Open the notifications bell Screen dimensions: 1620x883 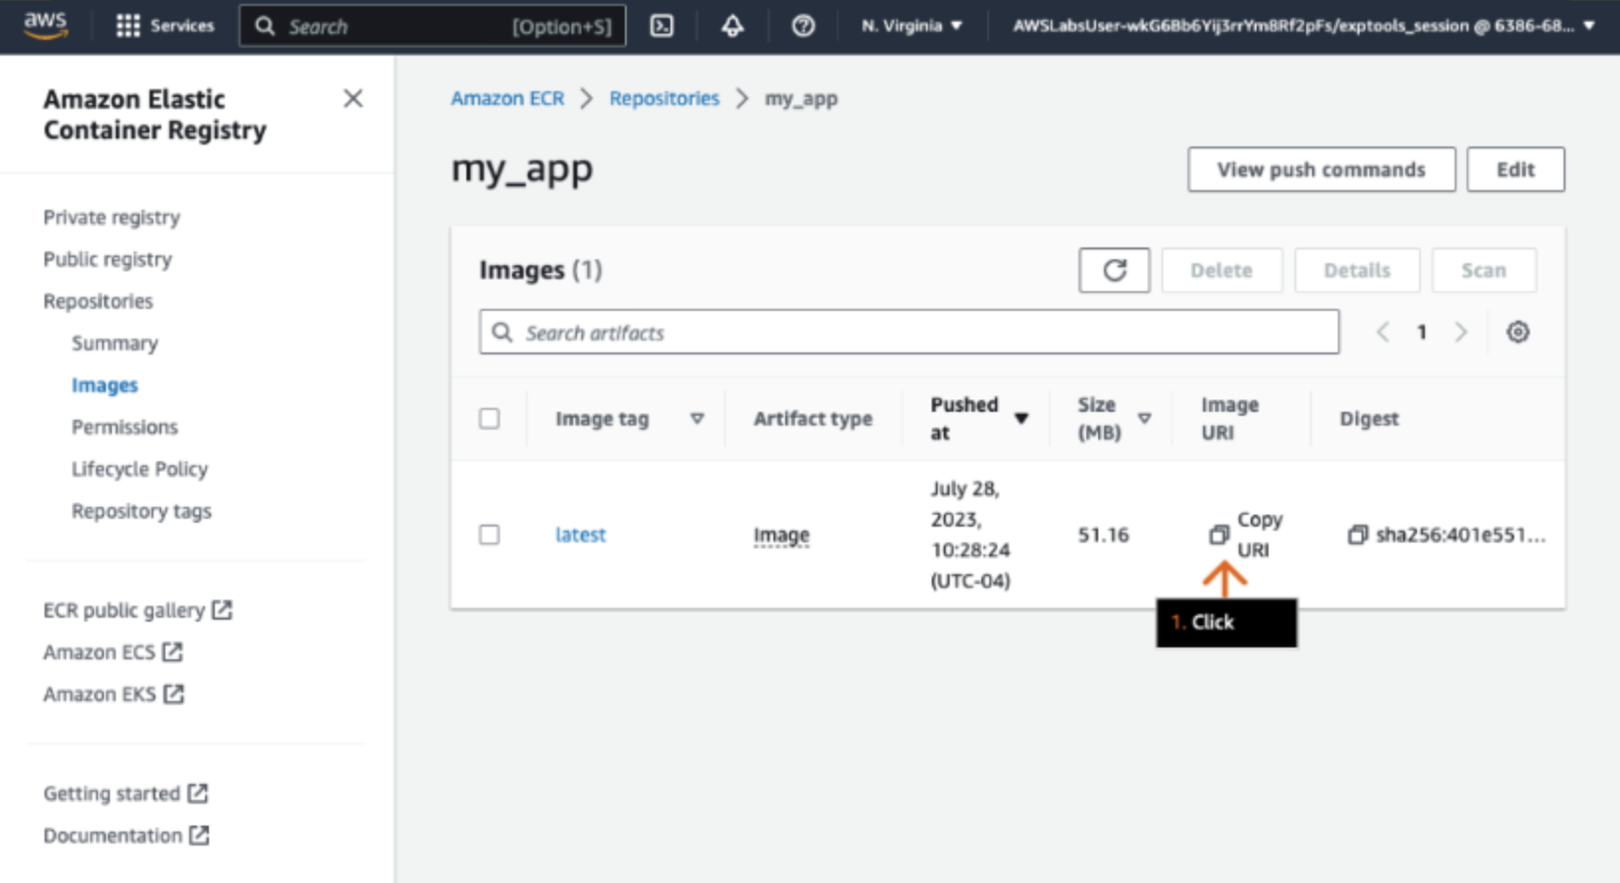[732, 26]
